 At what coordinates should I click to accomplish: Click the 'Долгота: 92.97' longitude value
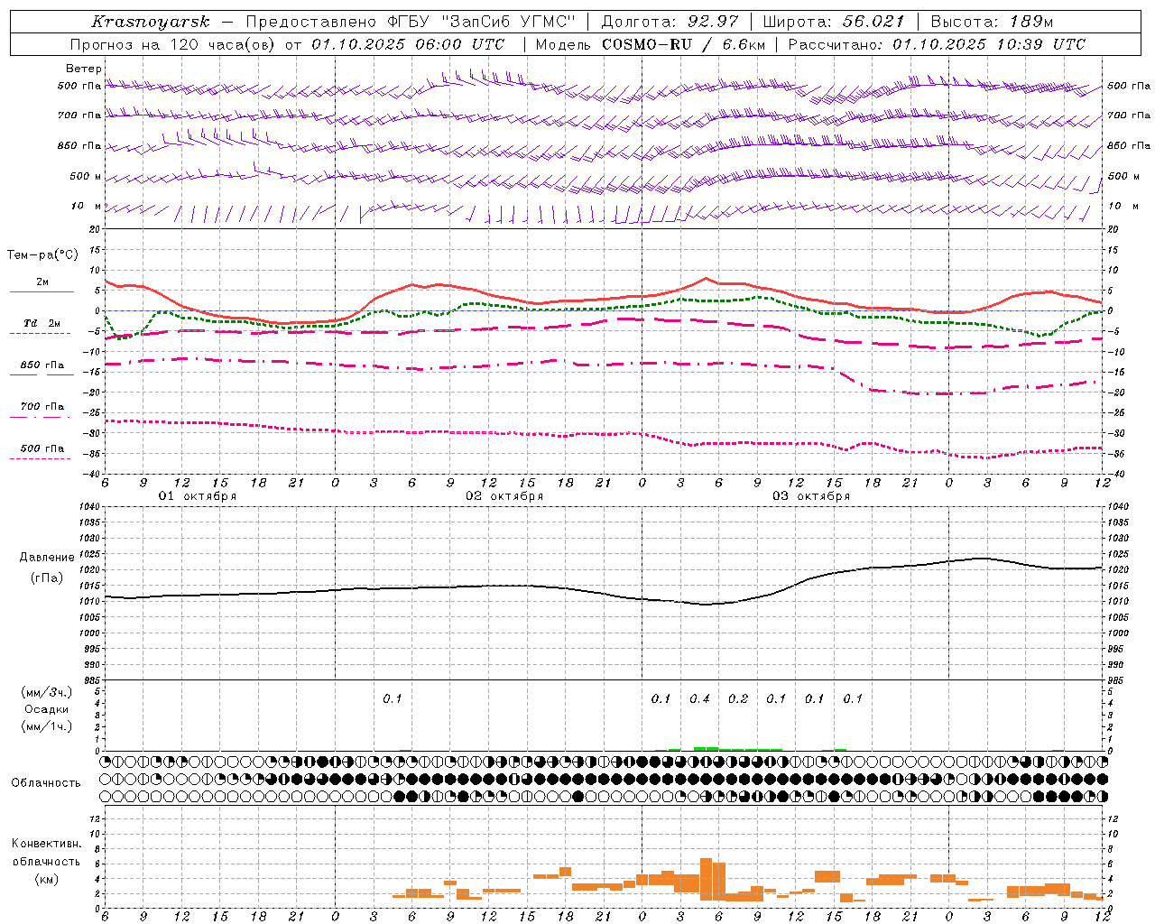[x=670, y=22]
